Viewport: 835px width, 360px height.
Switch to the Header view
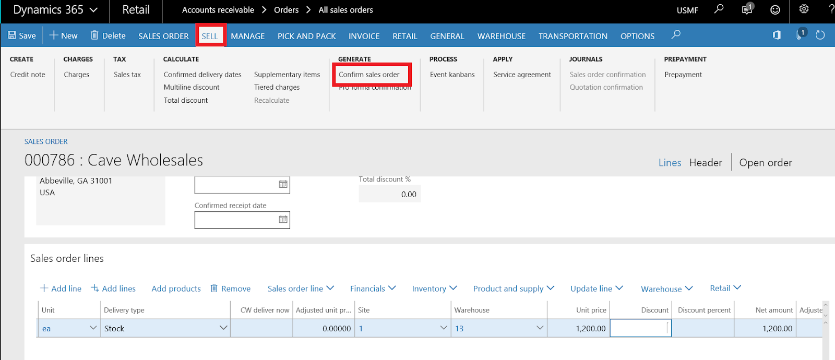[705, 163]
